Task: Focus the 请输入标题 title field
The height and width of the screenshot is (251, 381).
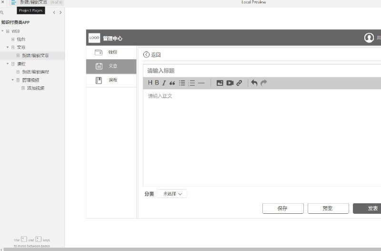Action: (x=262, y=71)
